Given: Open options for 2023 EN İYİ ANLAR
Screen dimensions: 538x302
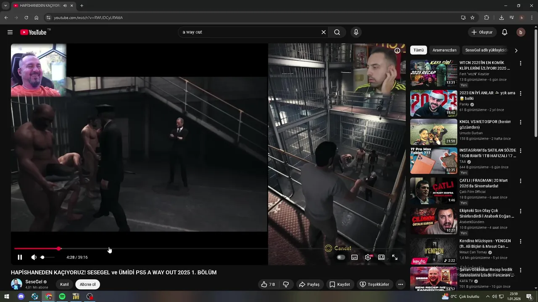Looking at the screenshot, I should tap(520, 94).
